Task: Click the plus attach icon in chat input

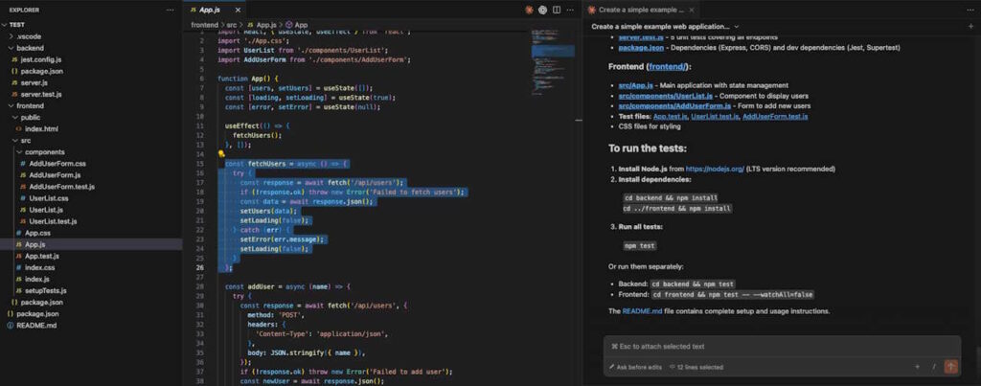Action: [917, 367]
